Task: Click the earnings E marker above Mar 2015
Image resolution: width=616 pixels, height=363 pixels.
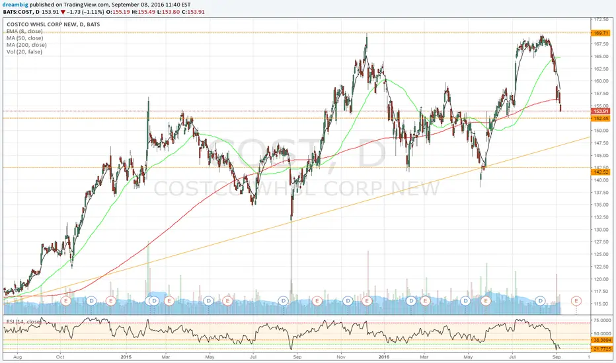Action: (x=169, y=301)
